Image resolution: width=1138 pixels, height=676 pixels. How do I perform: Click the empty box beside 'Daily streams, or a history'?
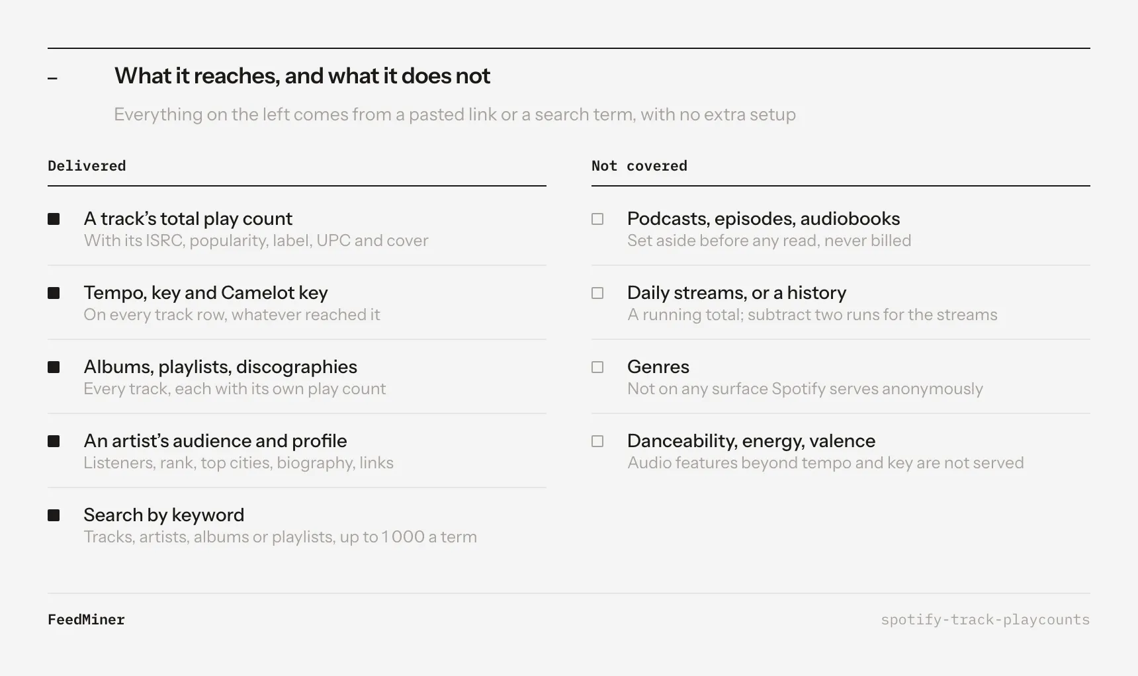[597, 293]
